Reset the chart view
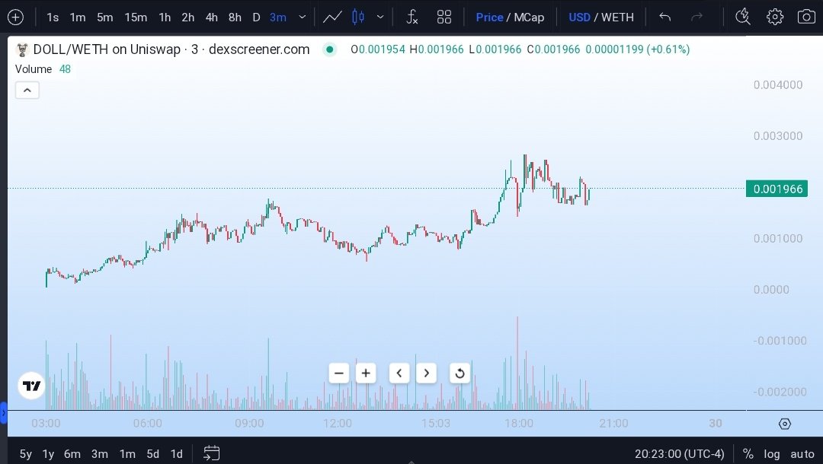823x464 pixels. coord(460,373)
